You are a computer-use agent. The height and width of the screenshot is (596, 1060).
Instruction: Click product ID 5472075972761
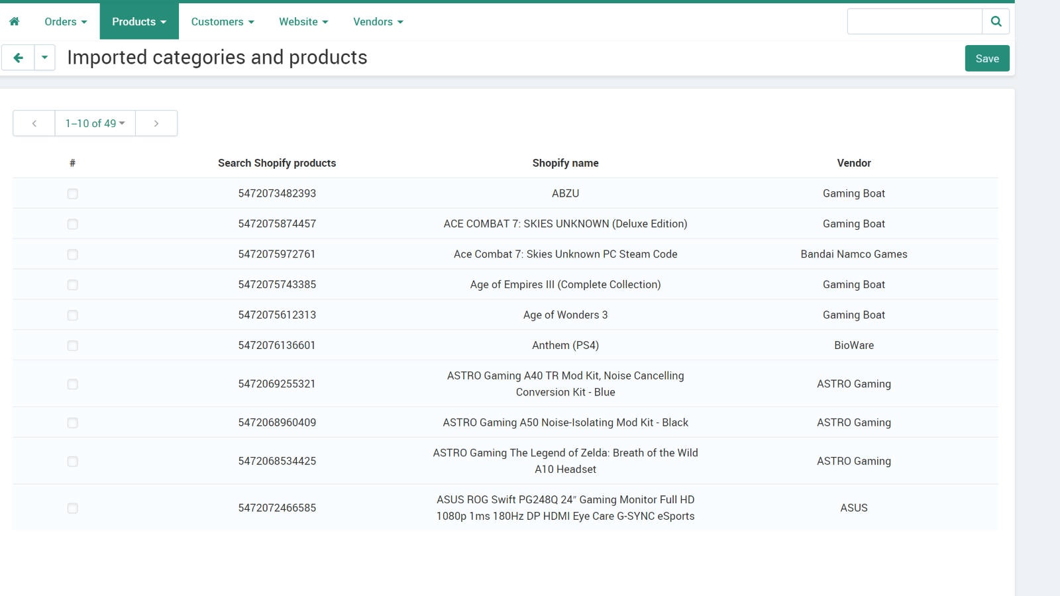[x=277, y=254]
